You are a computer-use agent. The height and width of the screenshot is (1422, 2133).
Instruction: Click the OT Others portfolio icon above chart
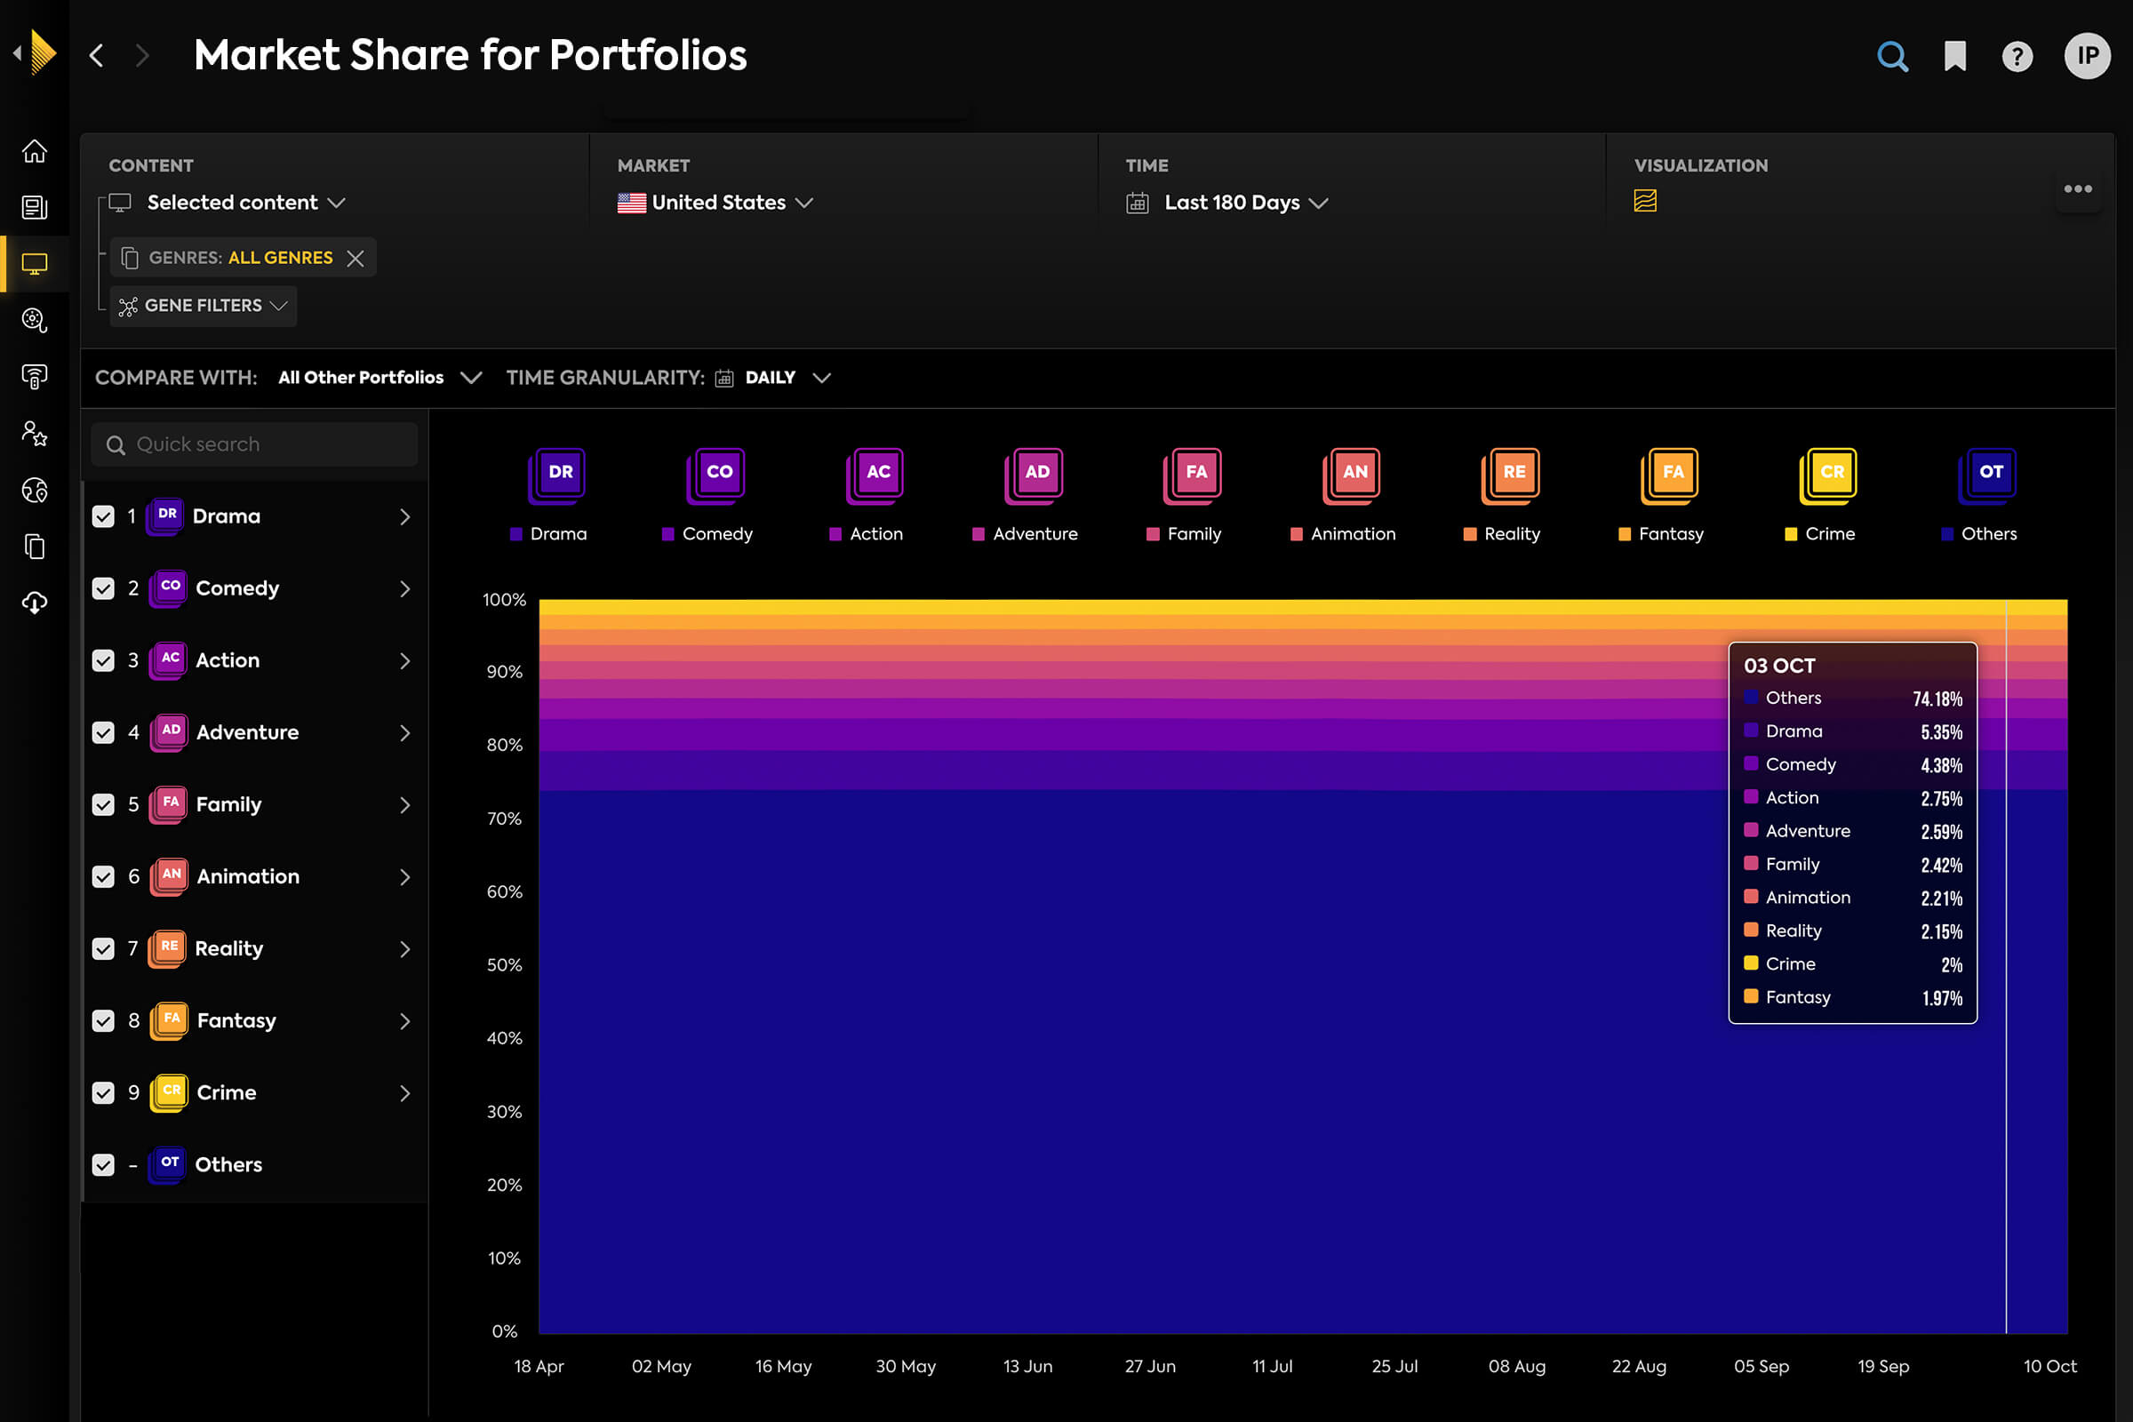tap(1988, 475)
